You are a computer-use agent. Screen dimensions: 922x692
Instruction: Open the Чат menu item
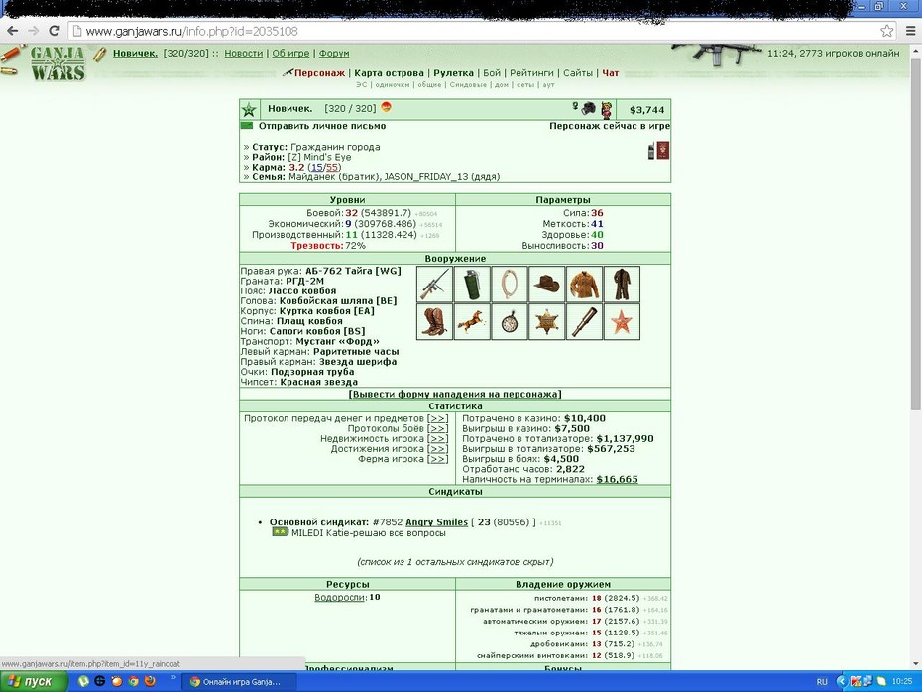pos(611,73)
